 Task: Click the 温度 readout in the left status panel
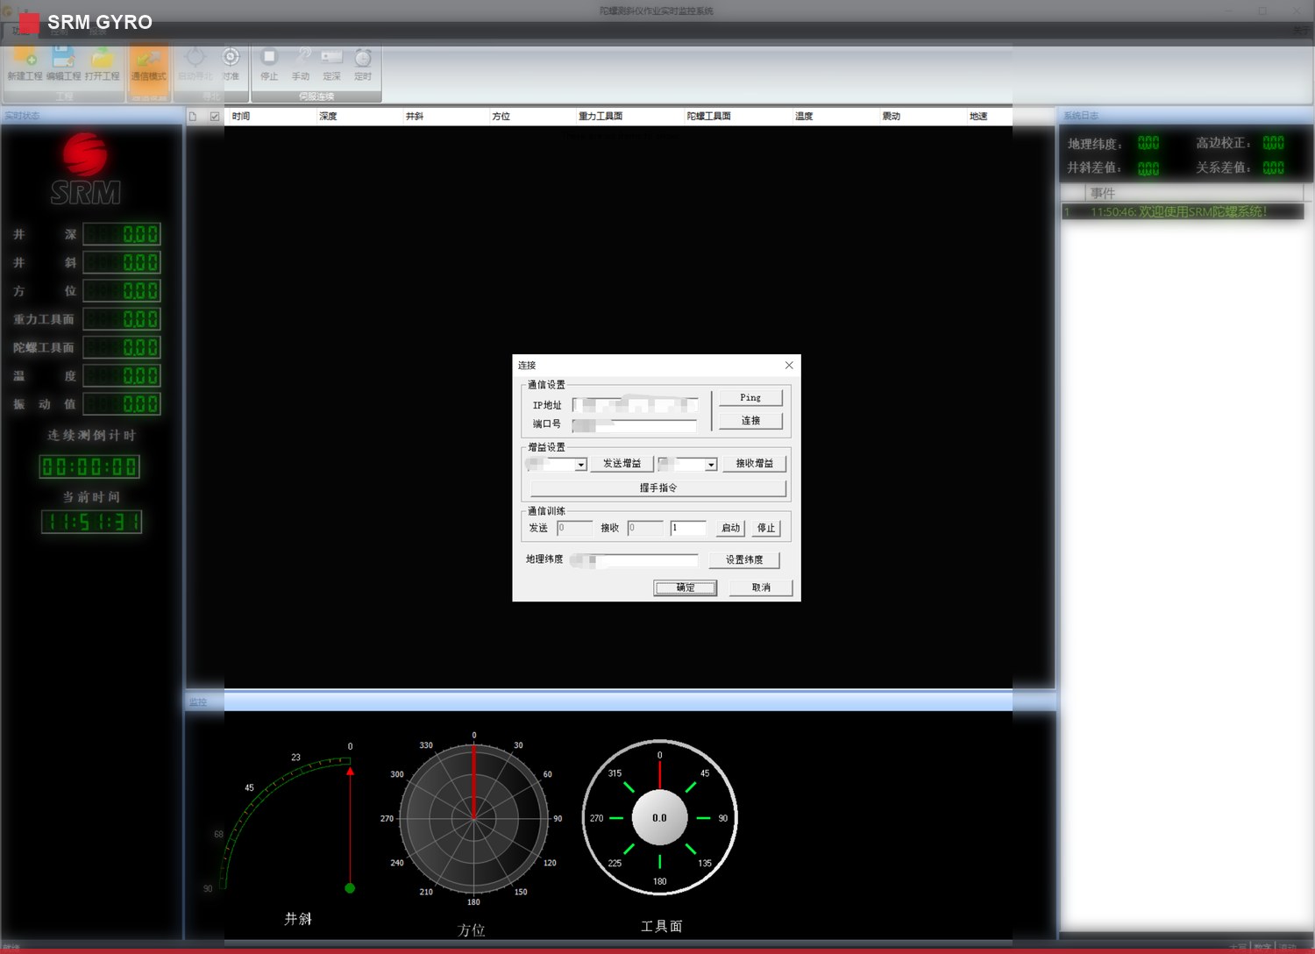(x=122, y=376)
